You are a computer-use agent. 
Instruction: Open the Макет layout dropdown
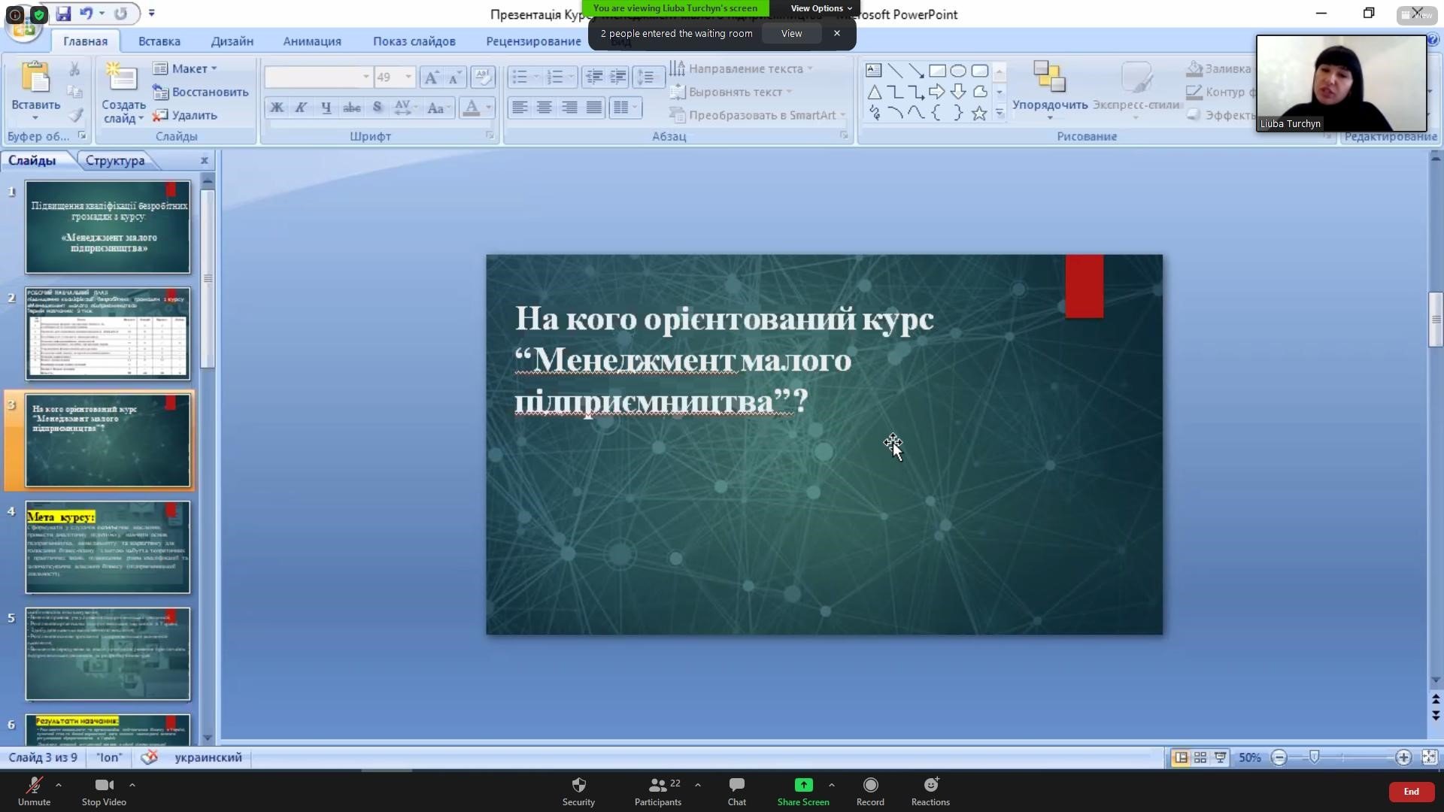pos(186,68)
